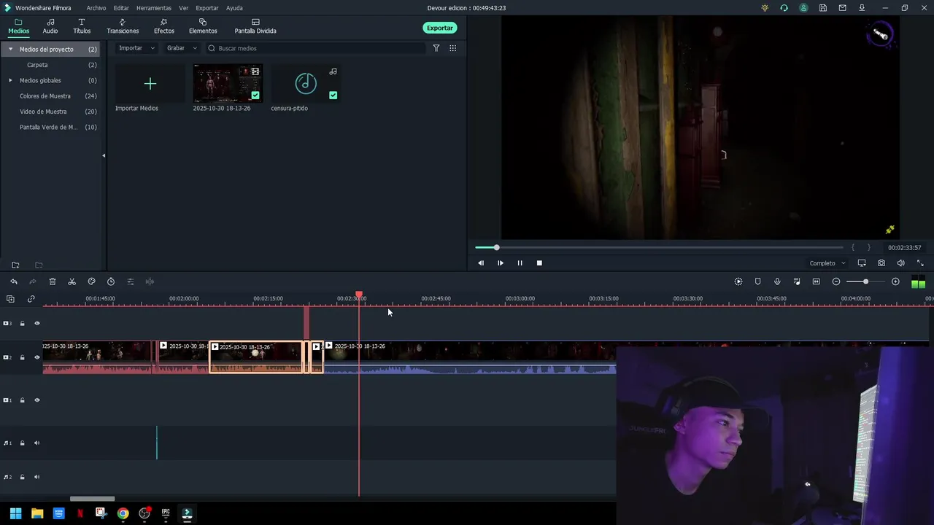Delete the selected clip with trash icon
934x525 pixels.
click(53, 281)
